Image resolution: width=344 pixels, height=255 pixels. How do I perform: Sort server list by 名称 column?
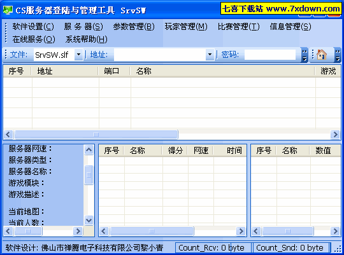pos(223,71)
